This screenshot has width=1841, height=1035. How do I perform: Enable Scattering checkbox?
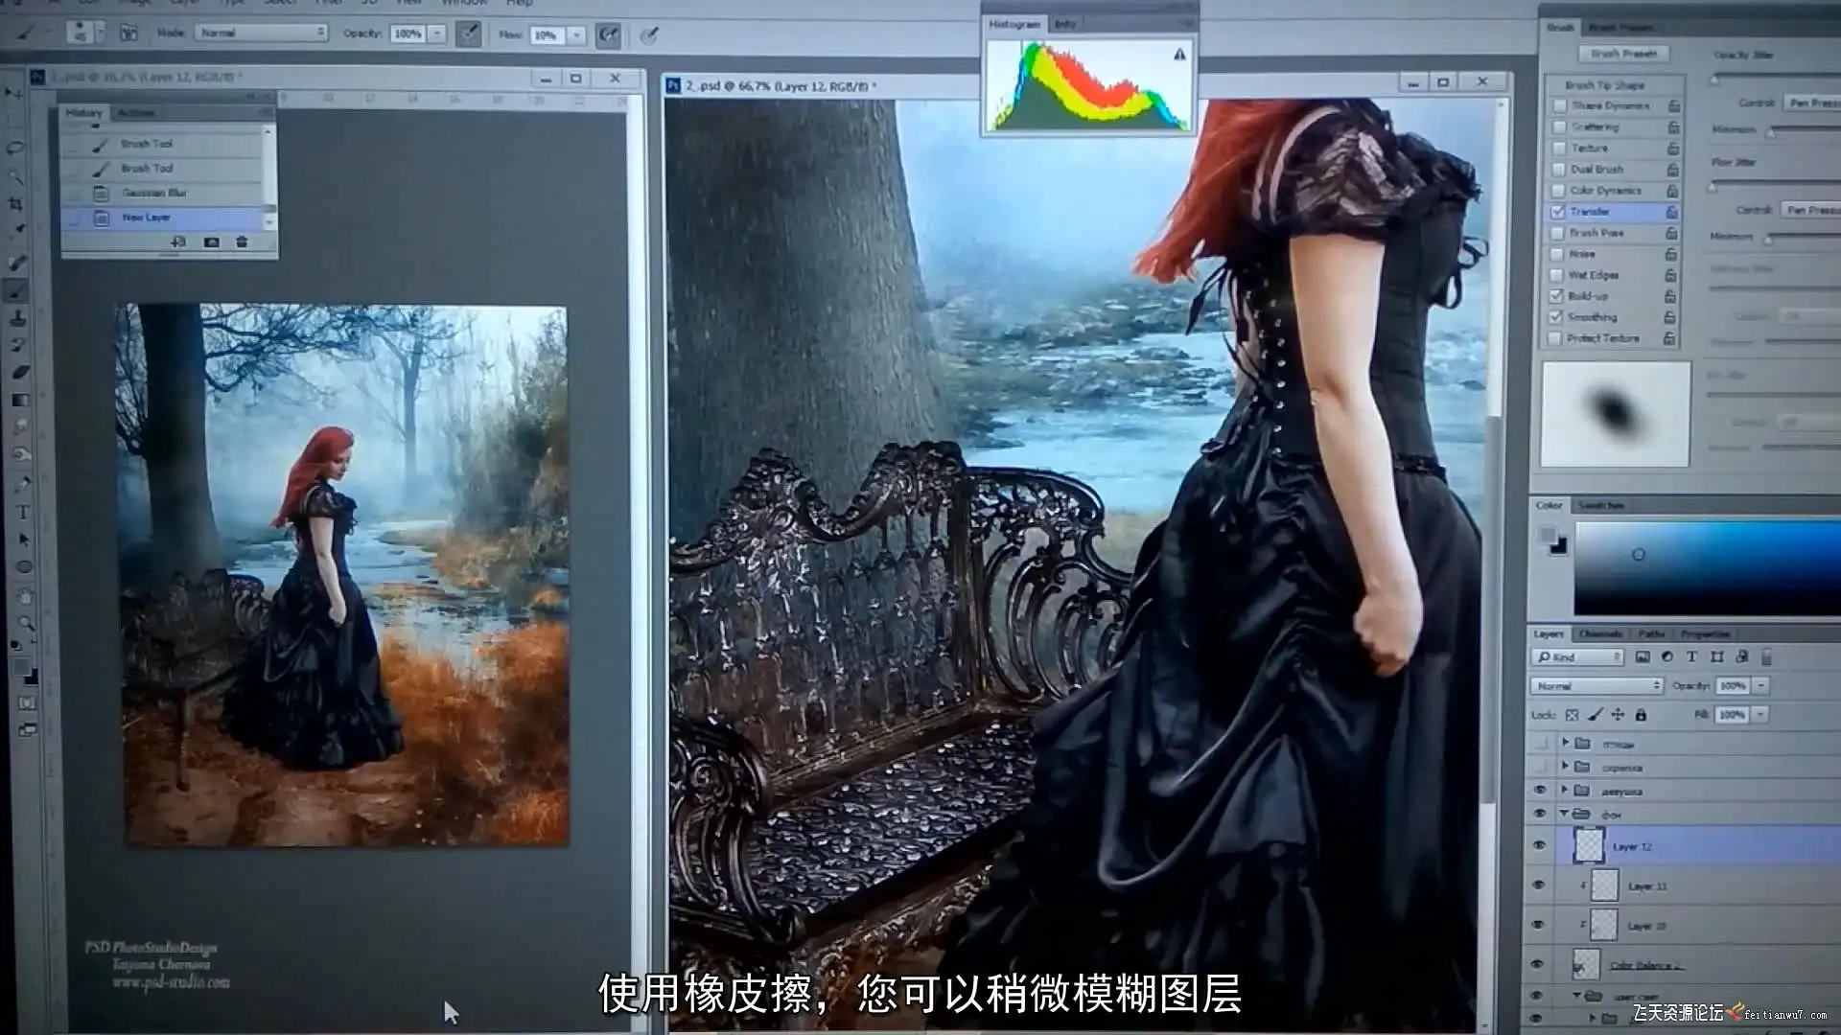pos(1559,126)
